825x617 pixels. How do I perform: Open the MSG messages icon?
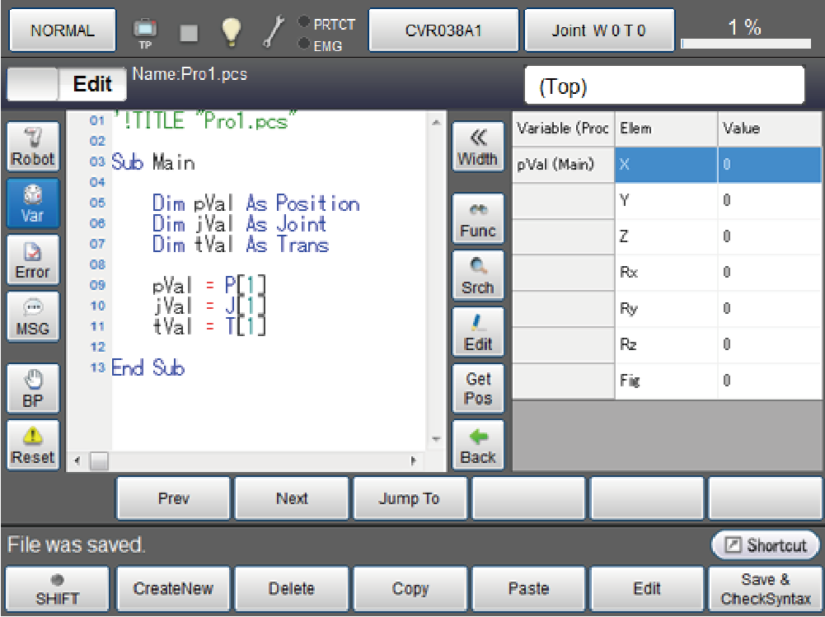[33, 316]
